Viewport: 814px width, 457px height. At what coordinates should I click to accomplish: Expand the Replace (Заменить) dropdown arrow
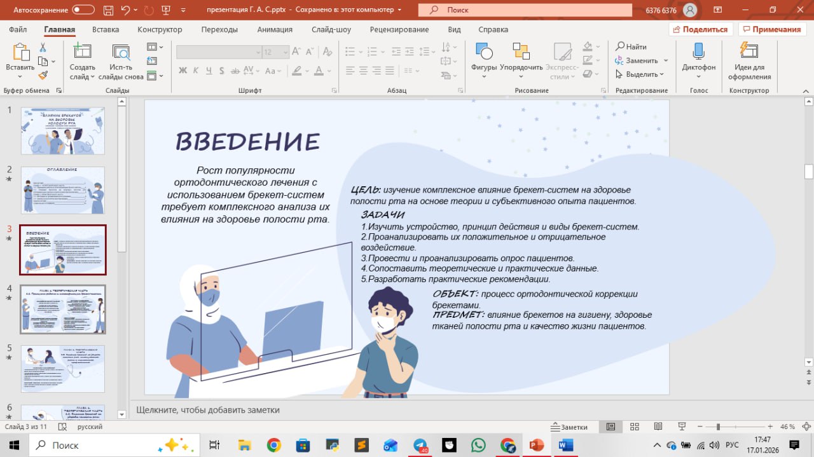point(666,61)
